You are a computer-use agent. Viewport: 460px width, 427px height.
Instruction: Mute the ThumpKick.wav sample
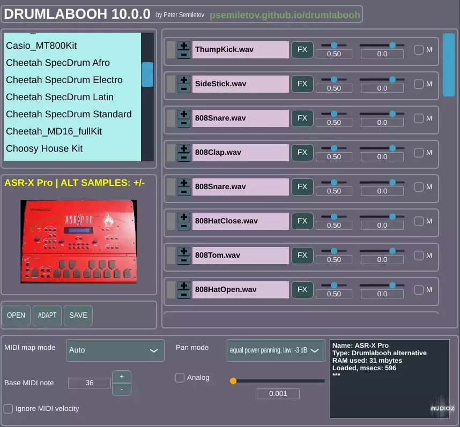[x=419, y=50]
